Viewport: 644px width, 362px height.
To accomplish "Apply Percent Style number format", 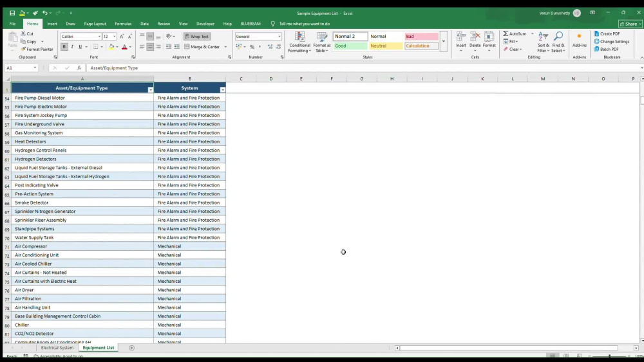I will point(252,47).
